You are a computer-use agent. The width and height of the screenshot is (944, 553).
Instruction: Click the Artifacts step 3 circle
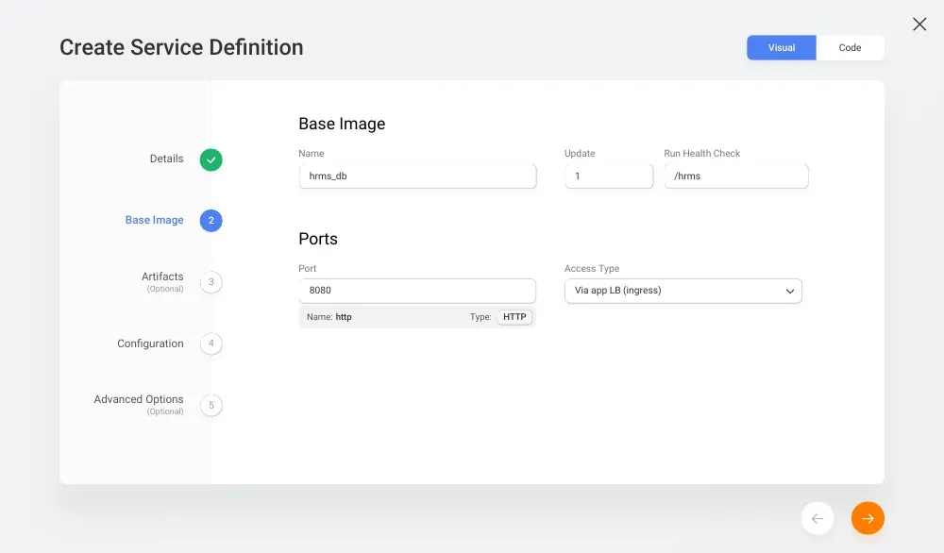tap(211, 281)
